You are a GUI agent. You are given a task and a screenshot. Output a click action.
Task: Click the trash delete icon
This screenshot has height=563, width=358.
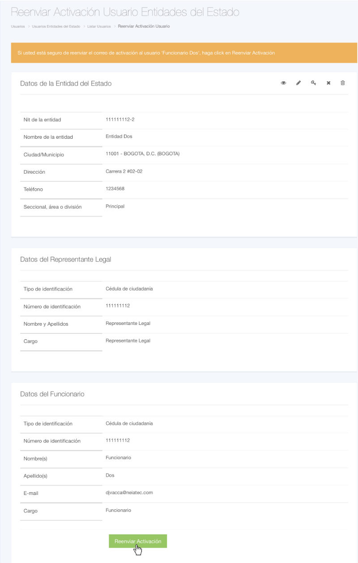coord(343,83)
